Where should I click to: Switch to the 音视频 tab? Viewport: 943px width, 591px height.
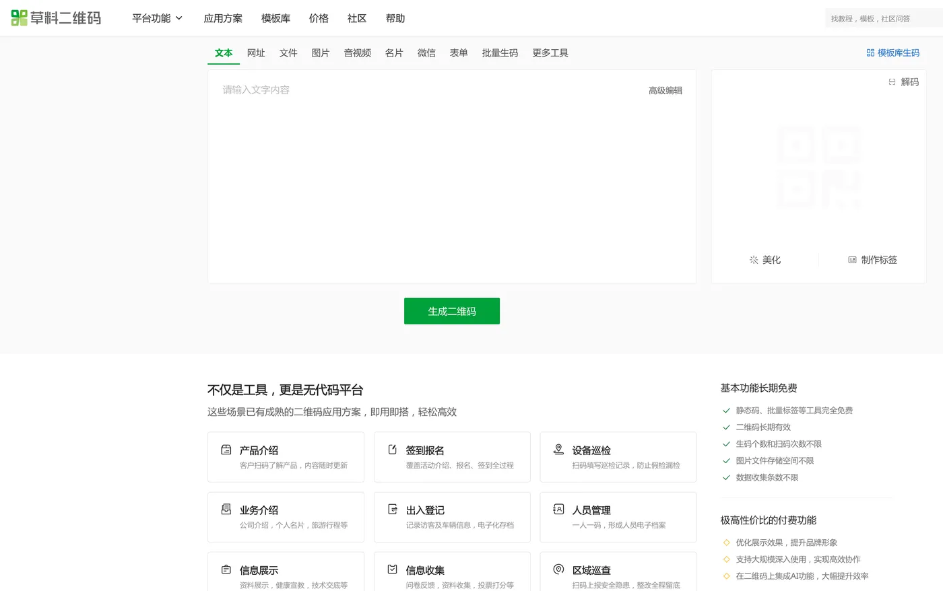point(358,53)
